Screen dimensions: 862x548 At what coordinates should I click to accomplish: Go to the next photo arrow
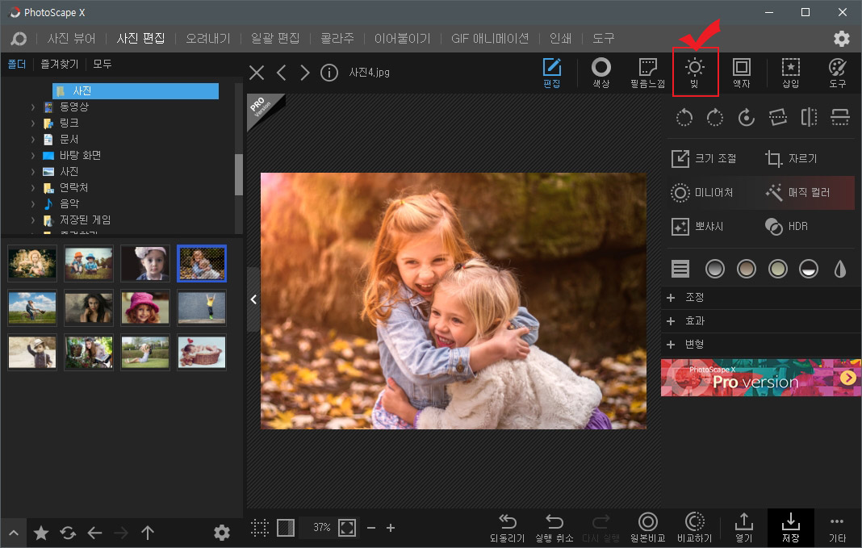click(305, 73)
